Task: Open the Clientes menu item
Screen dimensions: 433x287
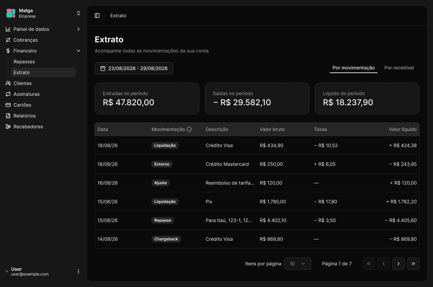Action: point(43,83)
